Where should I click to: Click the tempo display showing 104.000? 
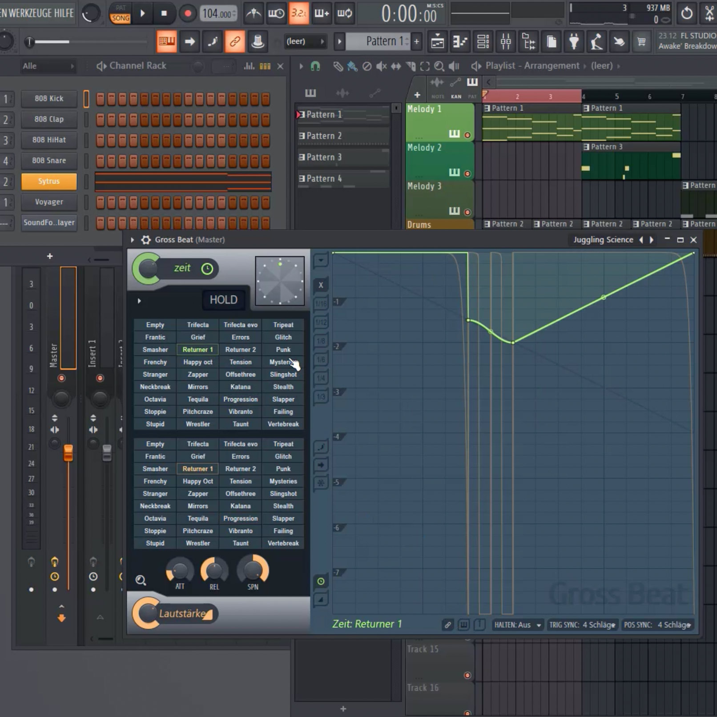218,13
